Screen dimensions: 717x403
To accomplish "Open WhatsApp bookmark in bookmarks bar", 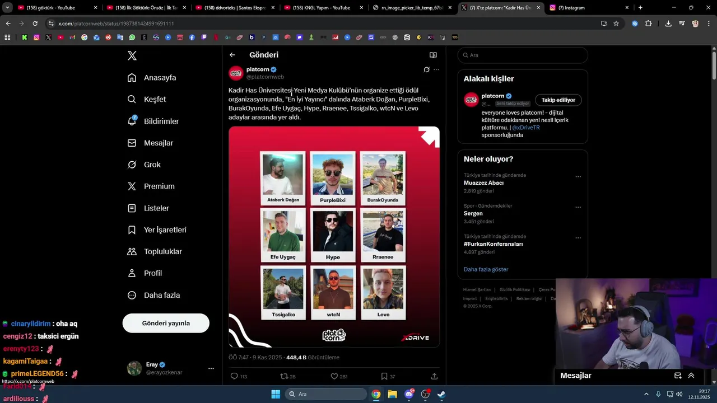I will tap(132, 38).
